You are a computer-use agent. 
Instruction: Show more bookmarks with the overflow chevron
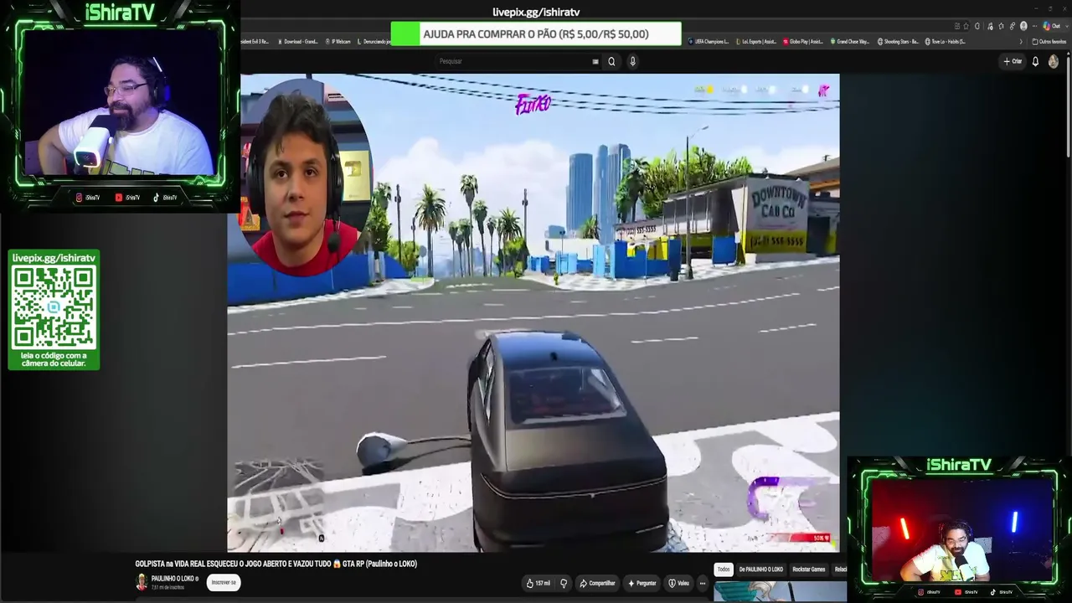coord(1021,41)
